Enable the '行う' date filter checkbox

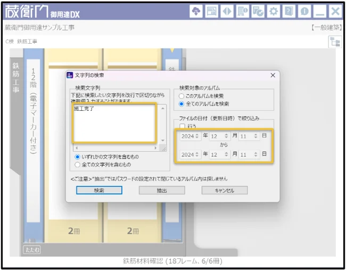pyautogui.click(x=183, y=126)
